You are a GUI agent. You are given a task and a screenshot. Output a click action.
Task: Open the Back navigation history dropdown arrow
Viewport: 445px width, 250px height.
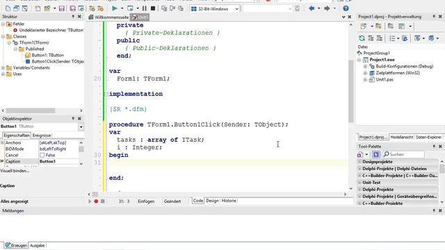click(x=319, y=8)
